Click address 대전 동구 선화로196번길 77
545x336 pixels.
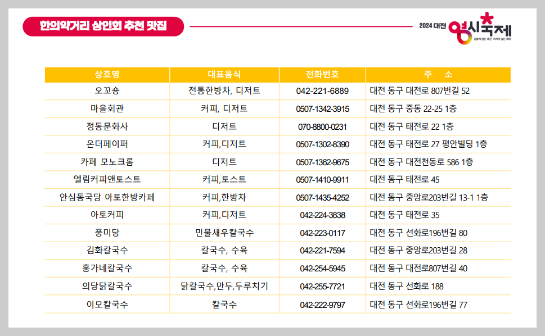pos(418,305)
